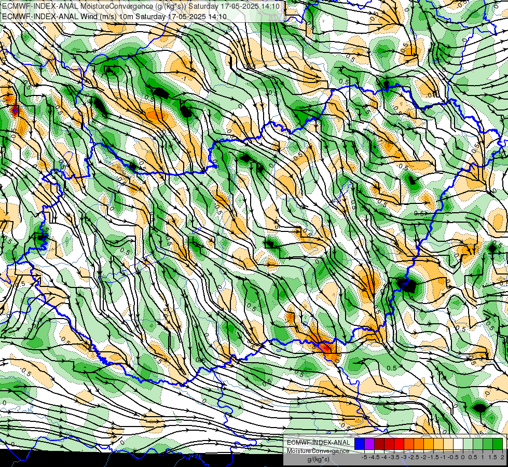
Task: Click the ECMWF-INDEX-ANAL label in the legend box
Action: (319, 443)
